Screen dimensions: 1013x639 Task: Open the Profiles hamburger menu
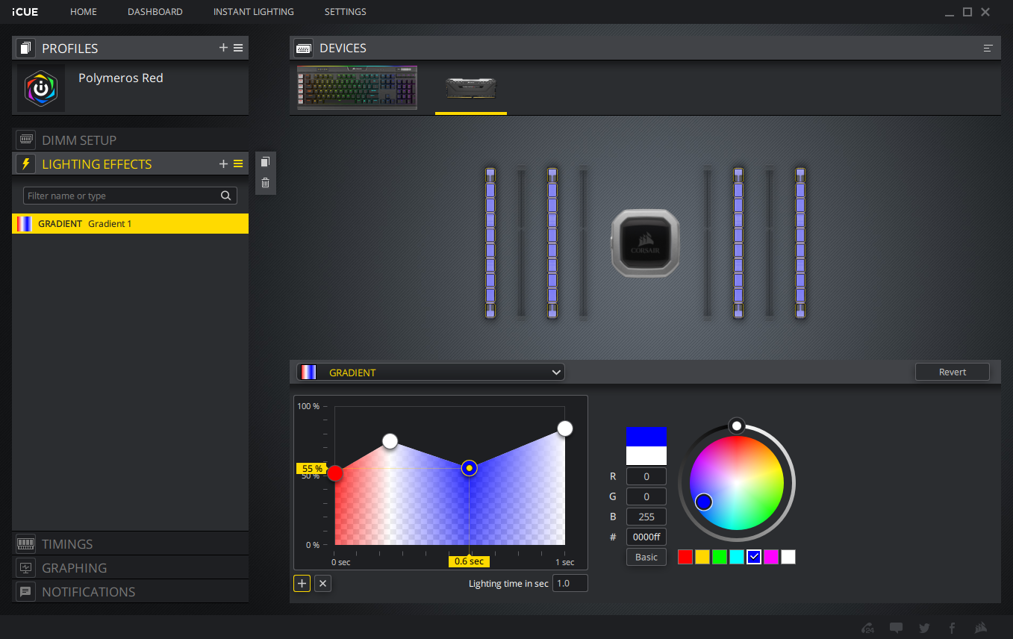(238, 48)
